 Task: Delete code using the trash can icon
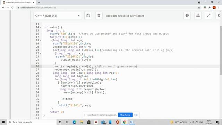99,15
